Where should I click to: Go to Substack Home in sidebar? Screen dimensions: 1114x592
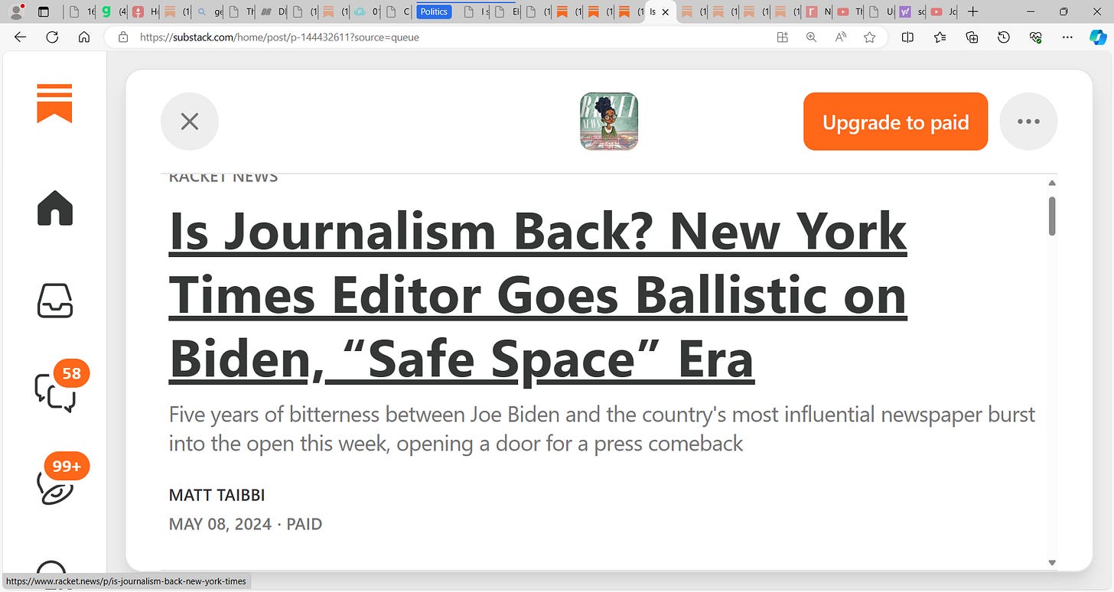(x=54, y=207)
